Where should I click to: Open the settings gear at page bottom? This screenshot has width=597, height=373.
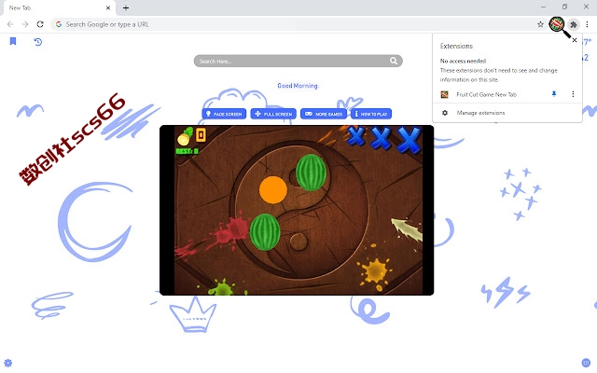[8, 363]
